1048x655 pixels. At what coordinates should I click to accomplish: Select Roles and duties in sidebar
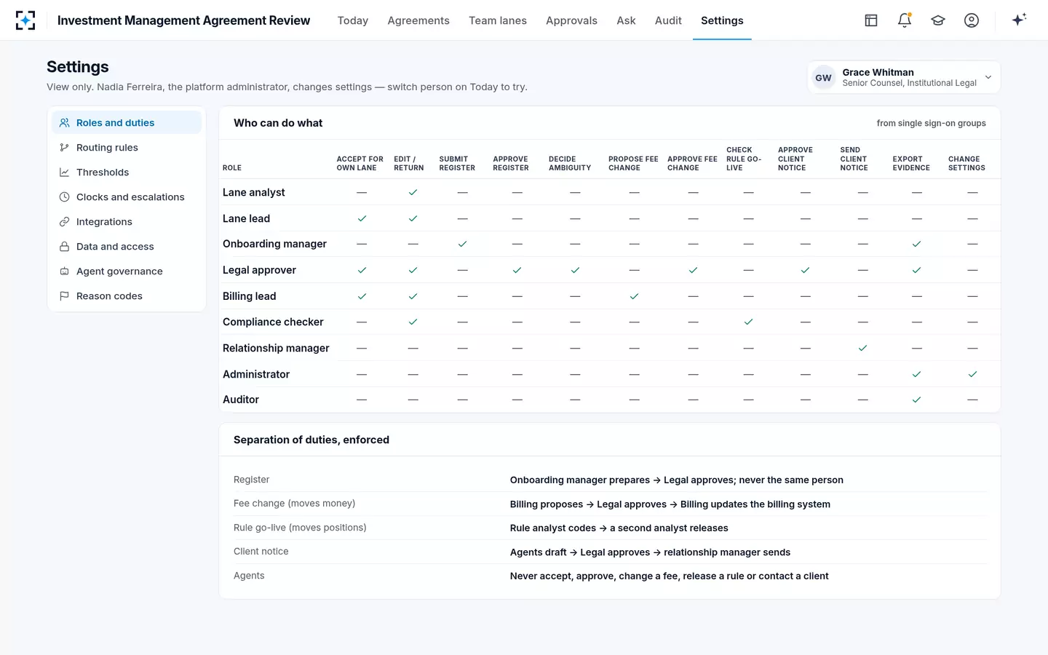coord(127,123)
